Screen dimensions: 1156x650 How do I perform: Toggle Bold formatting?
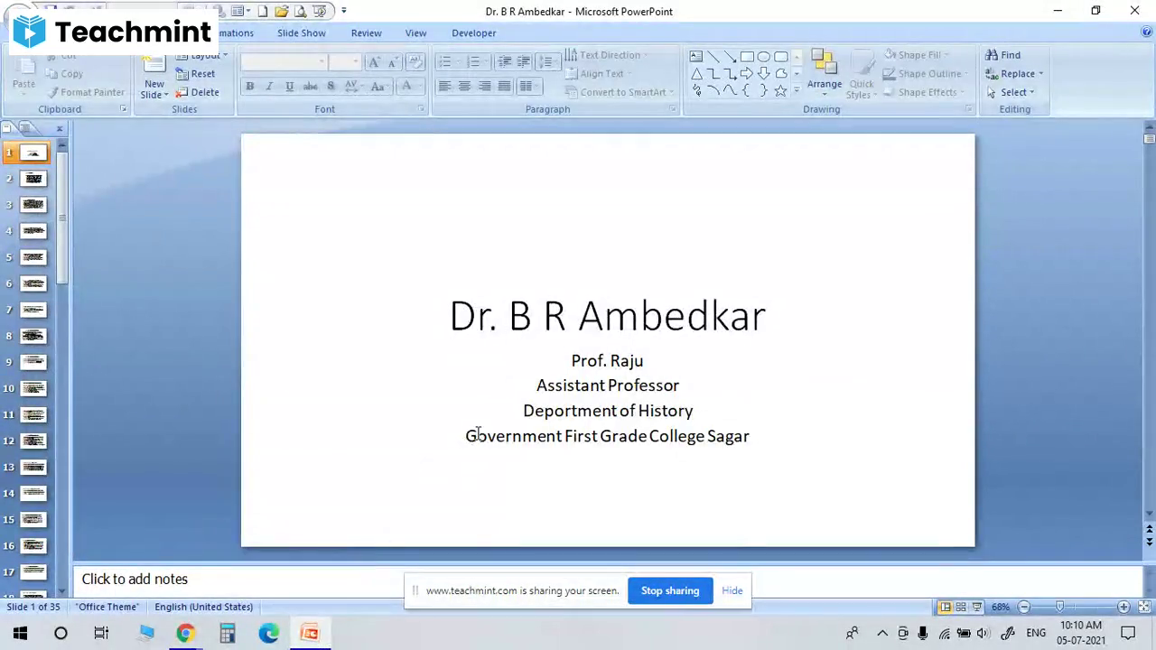click(x=249, y=87)
